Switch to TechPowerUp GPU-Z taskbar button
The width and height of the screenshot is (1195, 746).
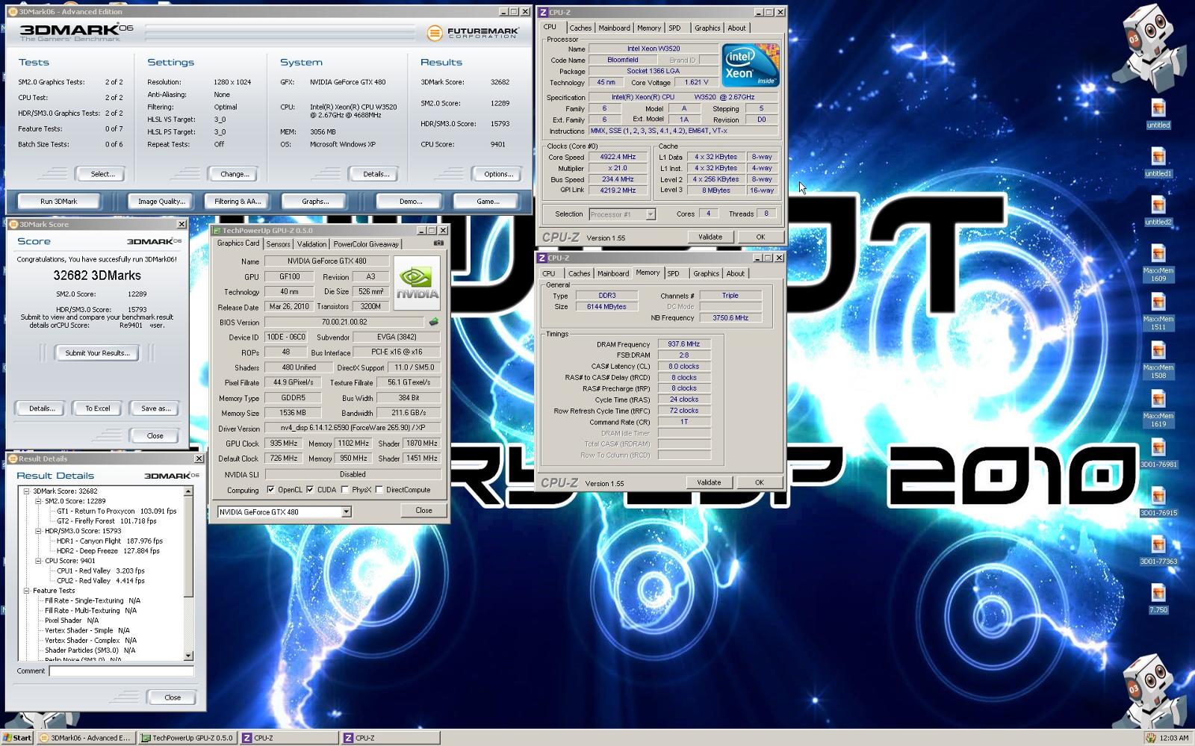pyautogui.click(x=187, y=738)
